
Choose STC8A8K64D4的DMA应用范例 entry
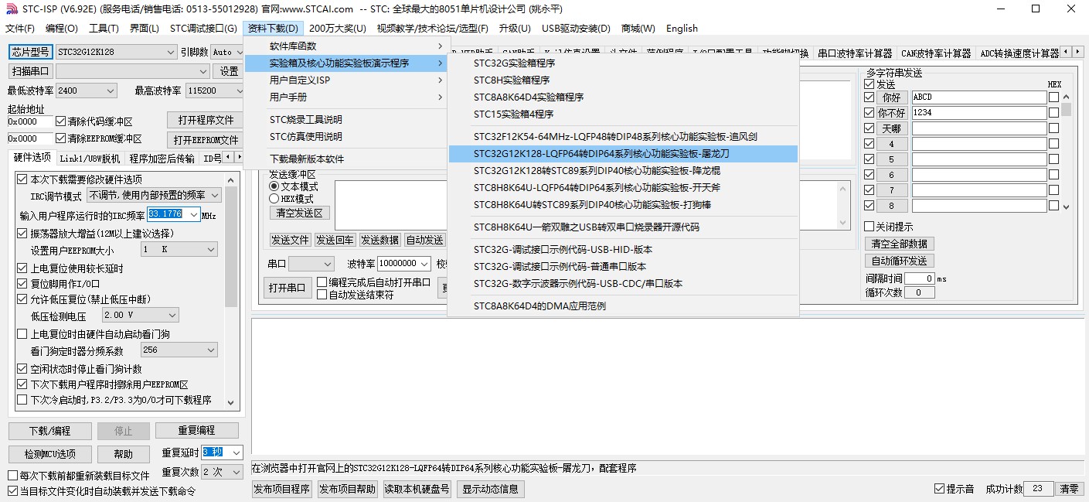(x=623, y=306)
